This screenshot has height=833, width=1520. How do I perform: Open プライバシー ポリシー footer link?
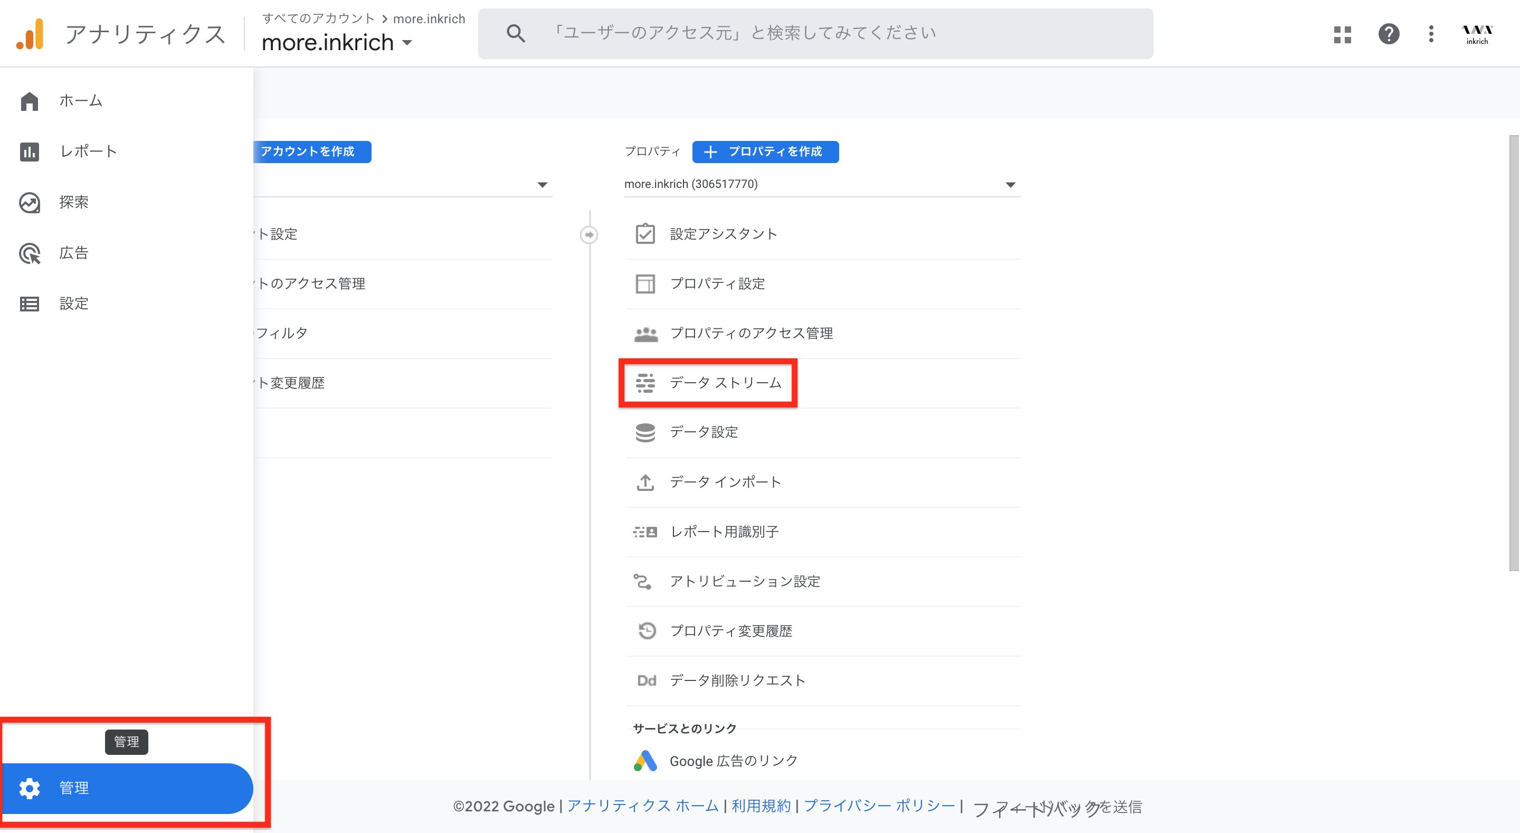(879, 806)
